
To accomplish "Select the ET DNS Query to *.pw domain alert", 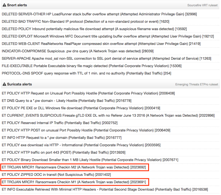I will [x=67, y=101].
